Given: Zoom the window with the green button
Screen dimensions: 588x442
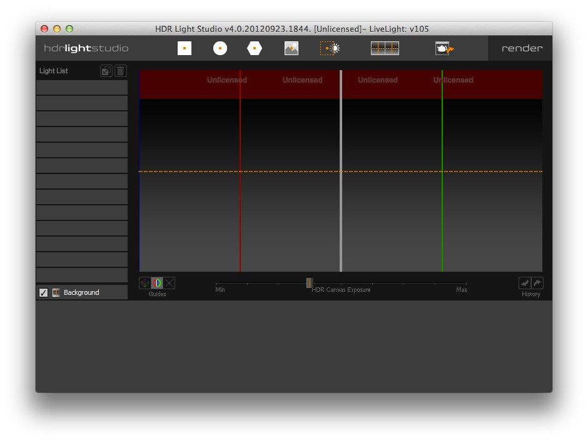Looking at the screenshot, I should pyautogui.click(x=69, y=29).
